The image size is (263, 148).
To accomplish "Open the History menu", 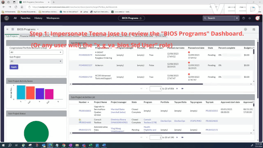I will pos(38,18).
